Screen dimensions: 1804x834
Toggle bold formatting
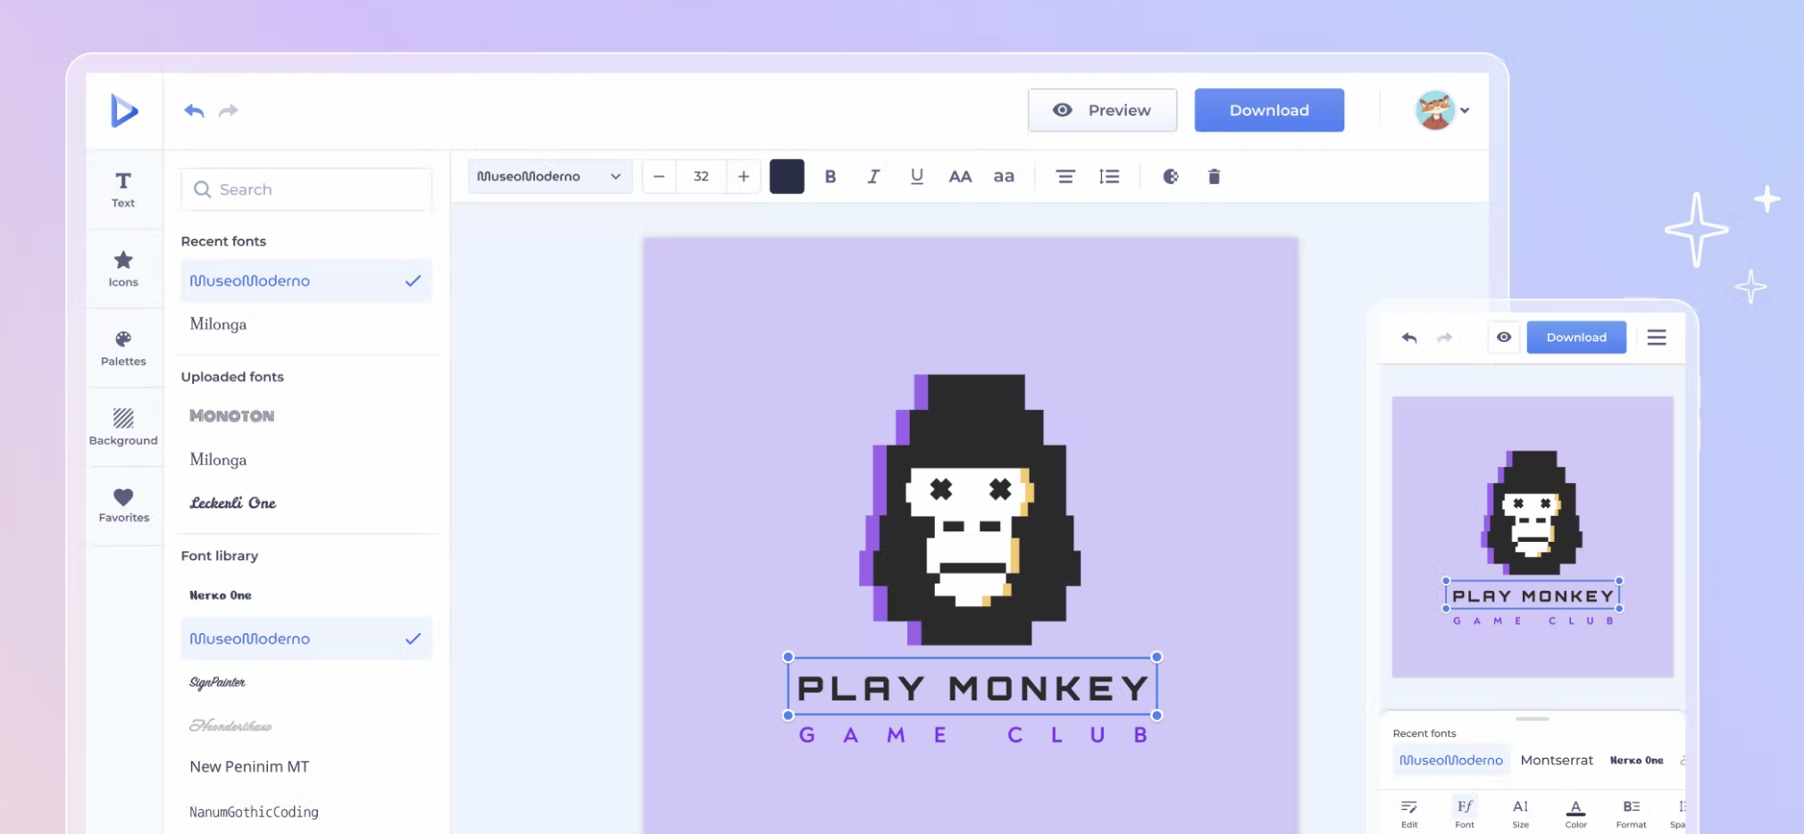831,177
